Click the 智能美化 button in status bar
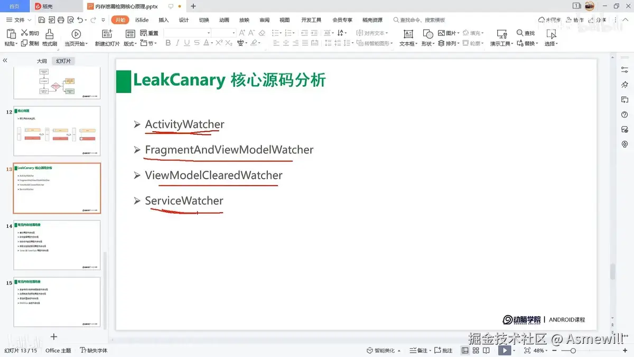 [384, 350]
